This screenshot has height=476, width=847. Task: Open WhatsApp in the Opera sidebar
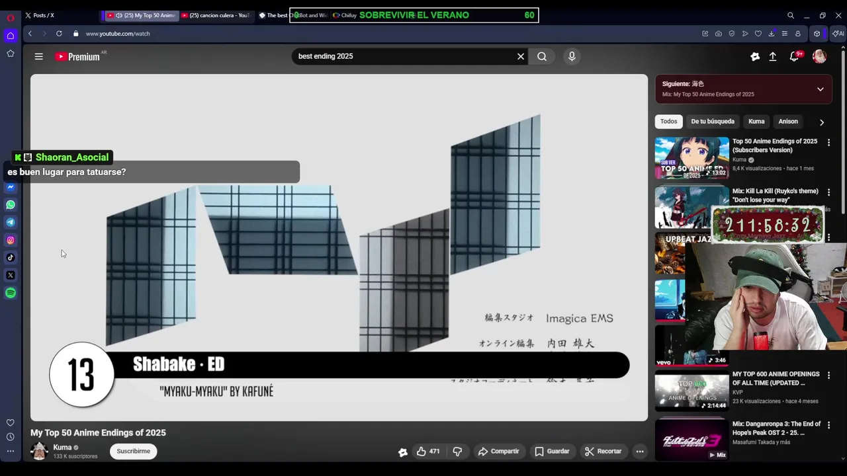[x=11, y=205]
